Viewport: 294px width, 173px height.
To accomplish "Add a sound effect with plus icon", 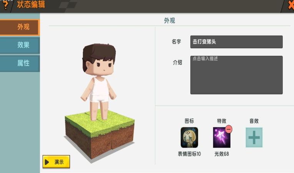I will pyautogui.click(x=254, y=137).
